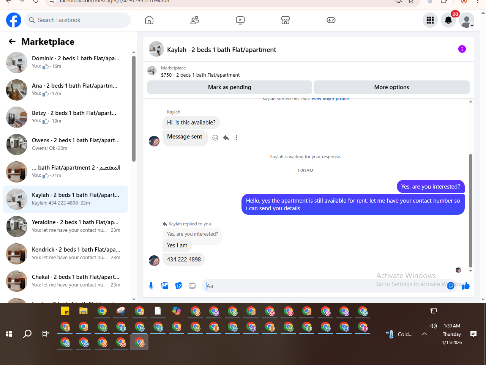This screenshot has height=365, width=486.
Task: Open emoji picker in message box
Action: (451, 286)
